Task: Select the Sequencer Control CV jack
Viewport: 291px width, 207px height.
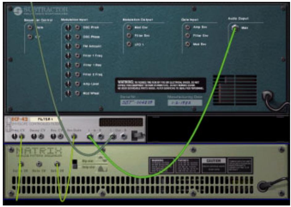Action: point(29,36)
